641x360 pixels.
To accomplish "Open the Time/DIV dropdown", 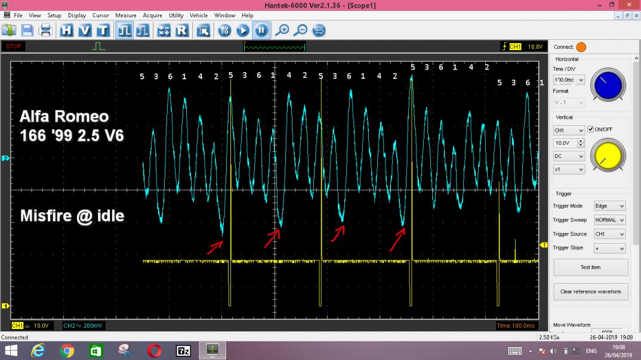I will (569, 80).
